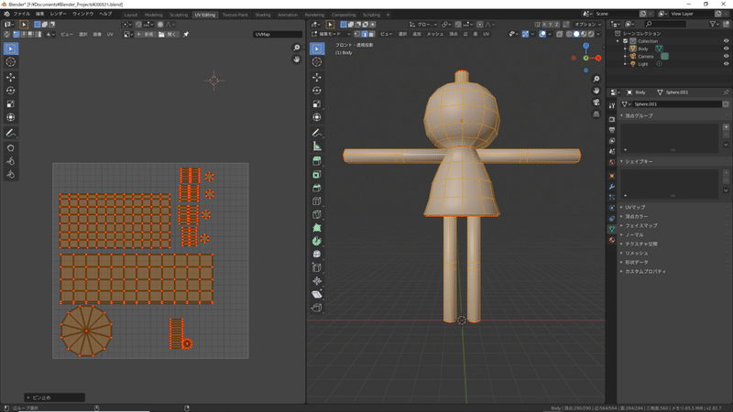The image size is (733, 412).
Task: Open the ファイル menu
Action: [21, 15]
